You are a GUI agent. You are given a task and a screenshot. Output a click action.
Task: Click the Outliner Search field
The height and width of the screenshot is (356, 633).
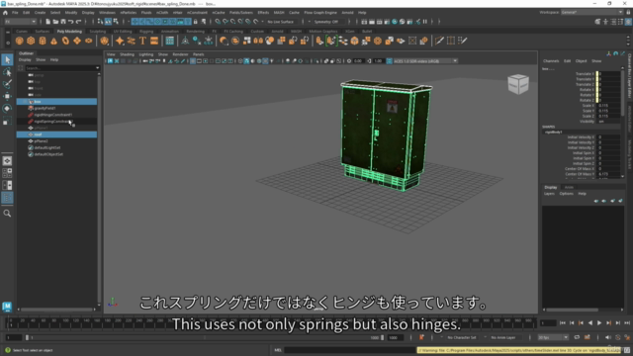(59, 68)
